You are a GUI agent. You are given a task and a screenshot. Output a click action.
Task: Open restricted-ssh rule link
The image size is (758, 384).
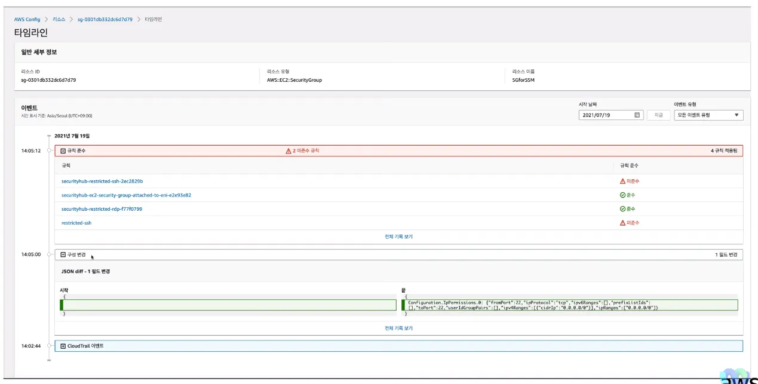click(76, 223)
